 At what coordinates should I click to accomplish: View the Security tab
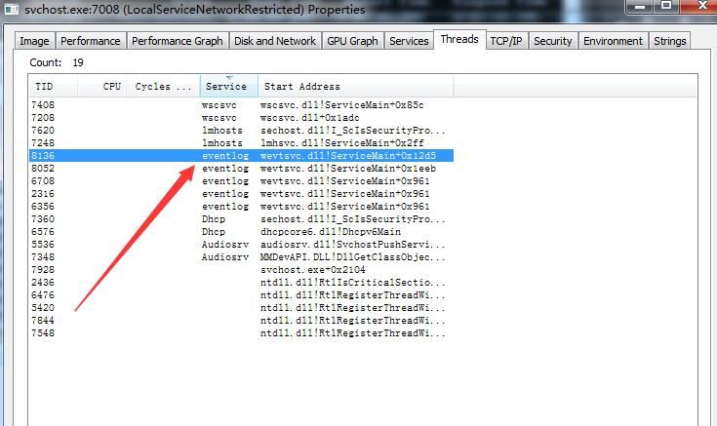click(553, 41)
